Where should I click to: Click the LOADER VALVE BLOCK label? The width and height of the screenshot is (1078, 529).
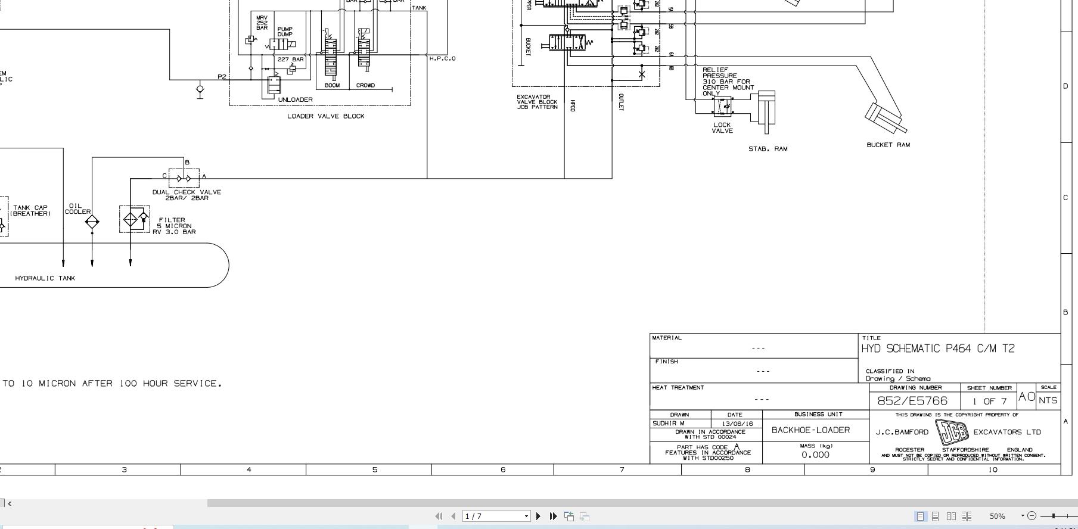click(326, 116)
